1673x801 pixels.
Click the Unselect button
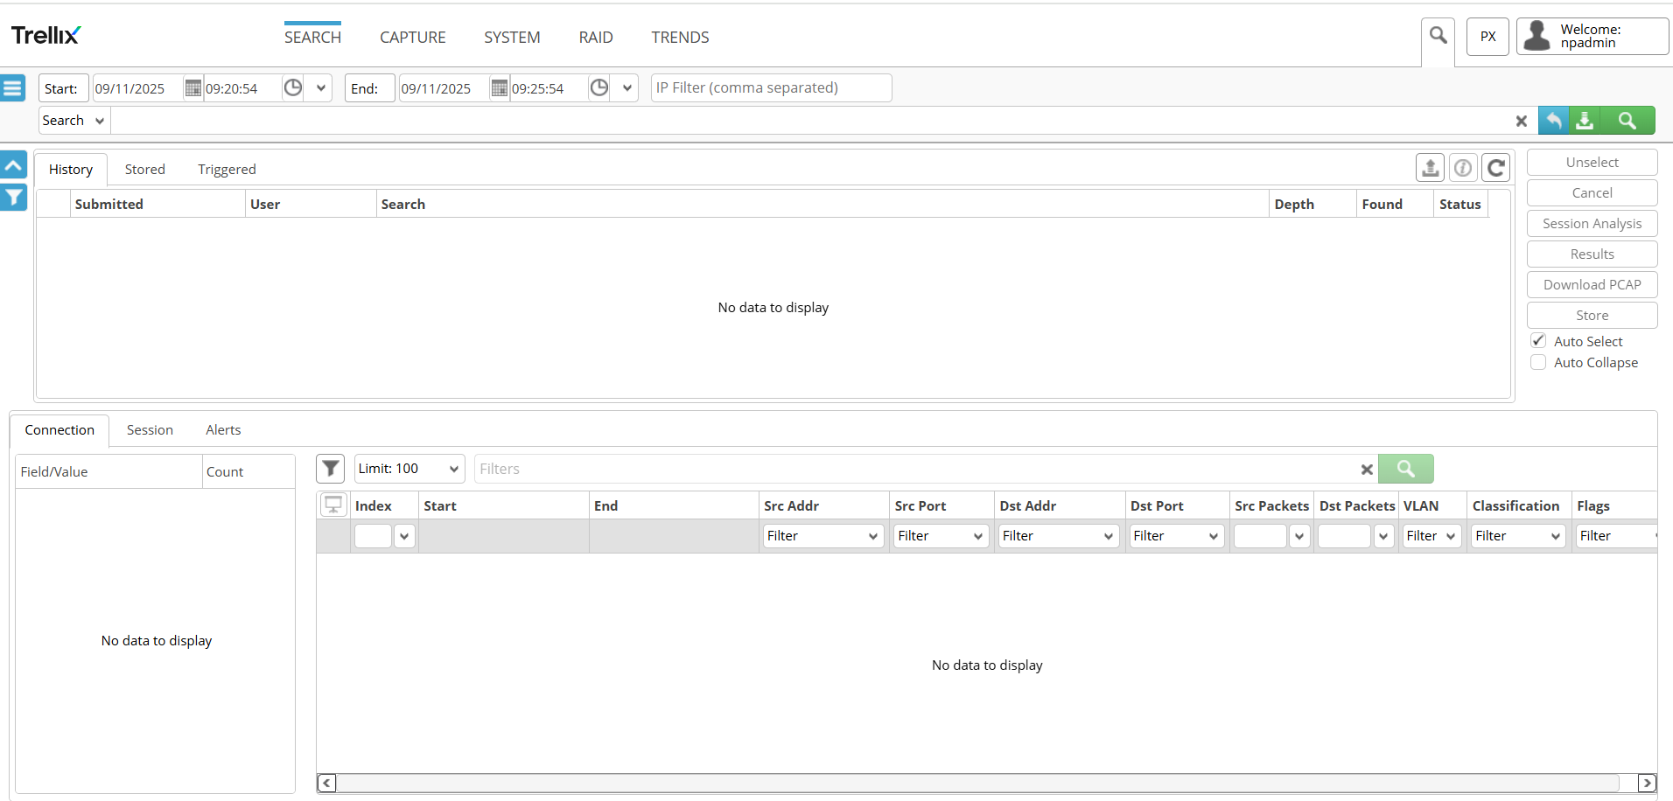pos(1592,163)
